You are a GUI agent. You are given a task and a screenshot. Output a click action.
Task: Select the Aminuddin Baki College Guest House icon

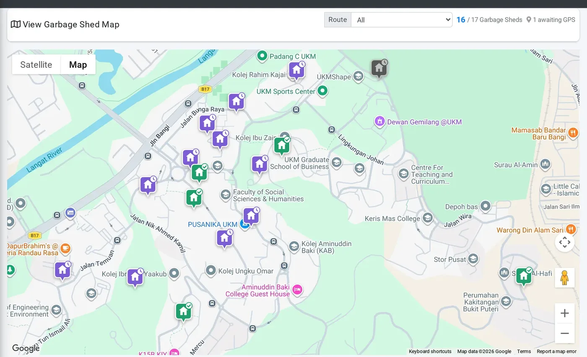tap(297, 290)
